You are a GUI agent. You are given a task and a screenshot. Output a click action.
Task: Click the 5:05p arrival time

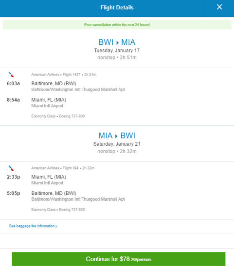[14, 193]
